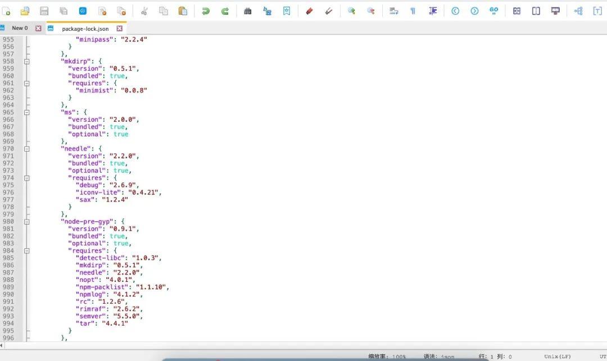Collapse the "requires" block under node-pre-gyp
This screenshot has height=361, width=607.
[27, 250]
